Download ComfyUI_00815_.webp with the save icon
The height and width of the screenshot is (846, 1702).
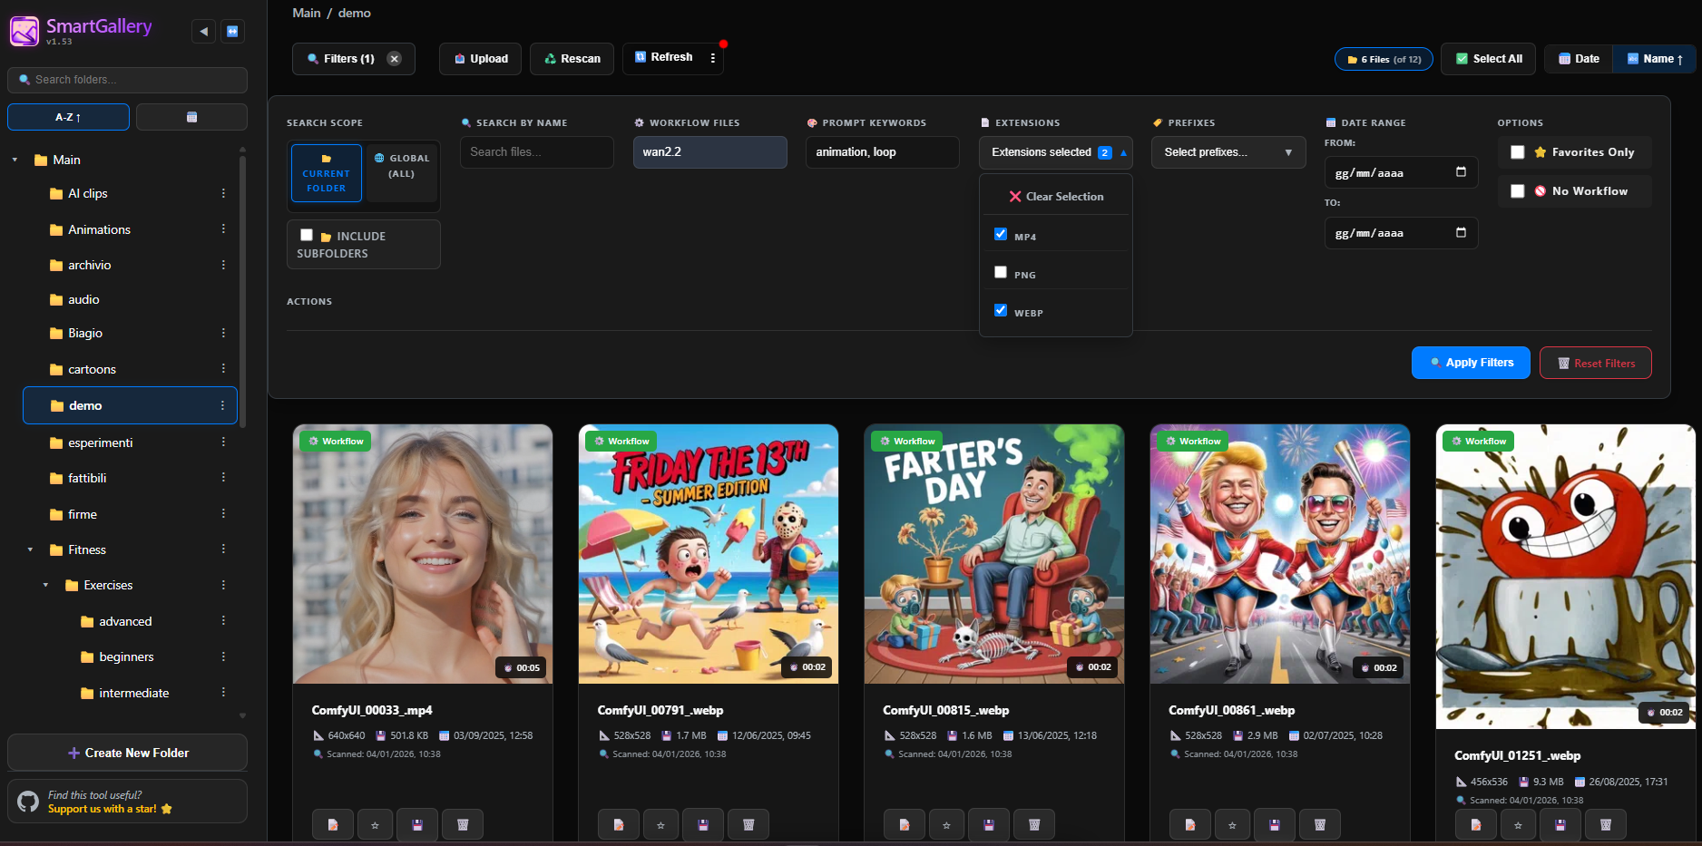click(x=989, y=824)
